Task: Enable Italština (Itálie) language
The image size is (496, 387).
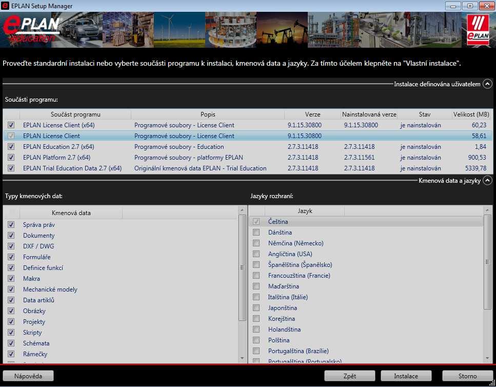Action: click(256, 297)
